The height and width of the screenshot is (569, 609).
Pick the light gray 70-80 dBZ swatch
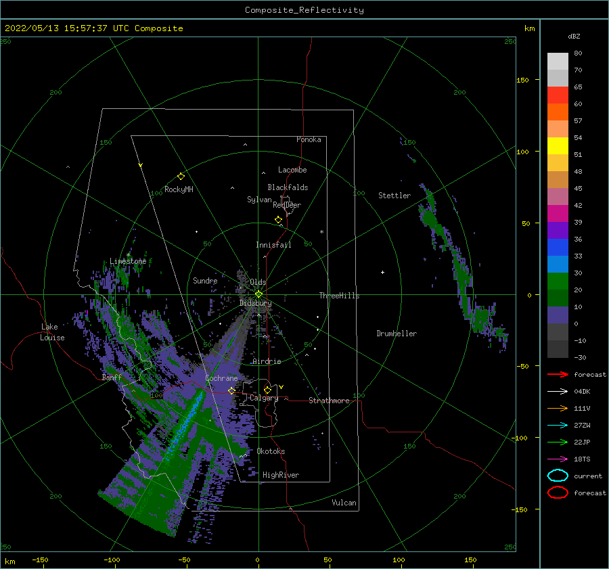click(558, 62)
